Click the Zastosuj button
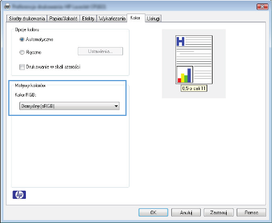The image size is (272, 223). click(218, 212)
